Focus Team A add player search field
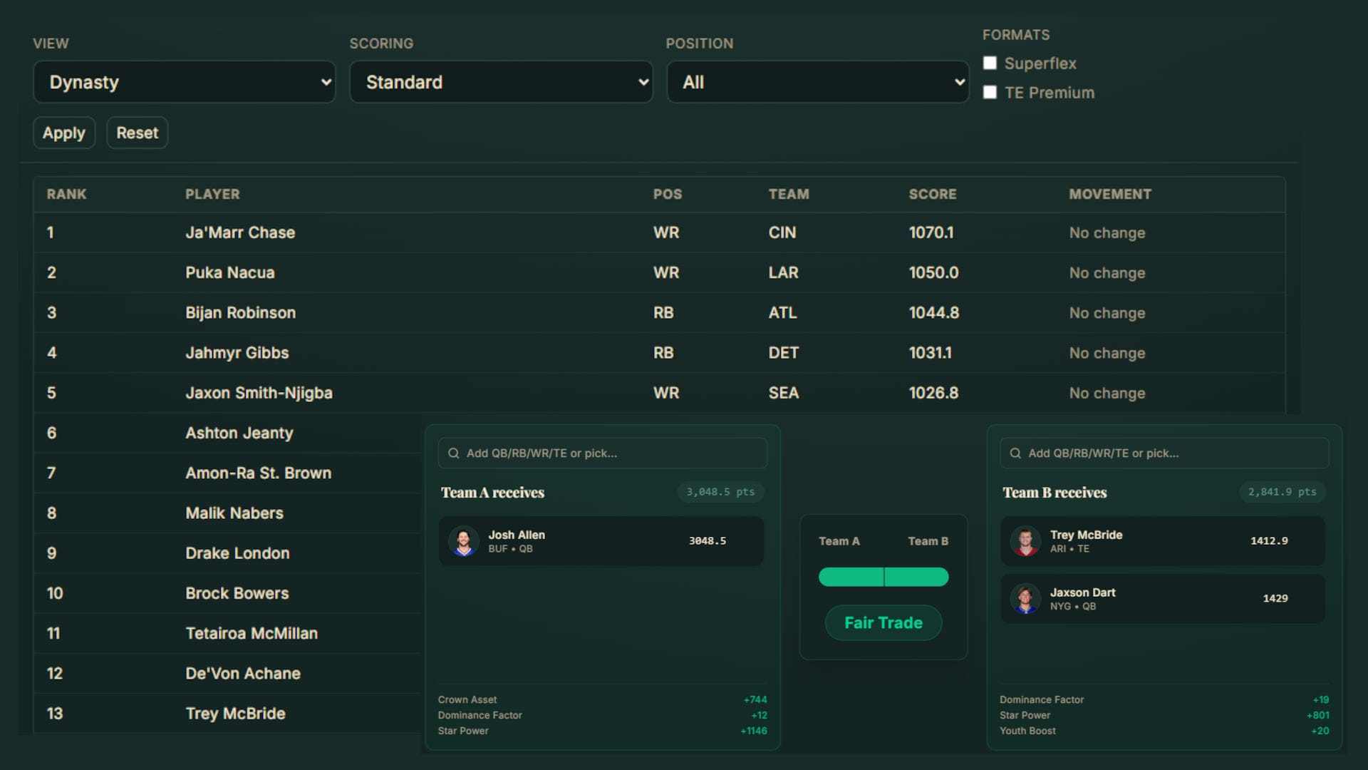Viewport: 1368px width, 770px height. pos(603,453)
